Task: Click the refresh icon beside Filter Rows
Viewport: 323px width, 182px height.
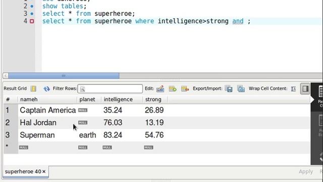Action: click(x=47, y=89)
